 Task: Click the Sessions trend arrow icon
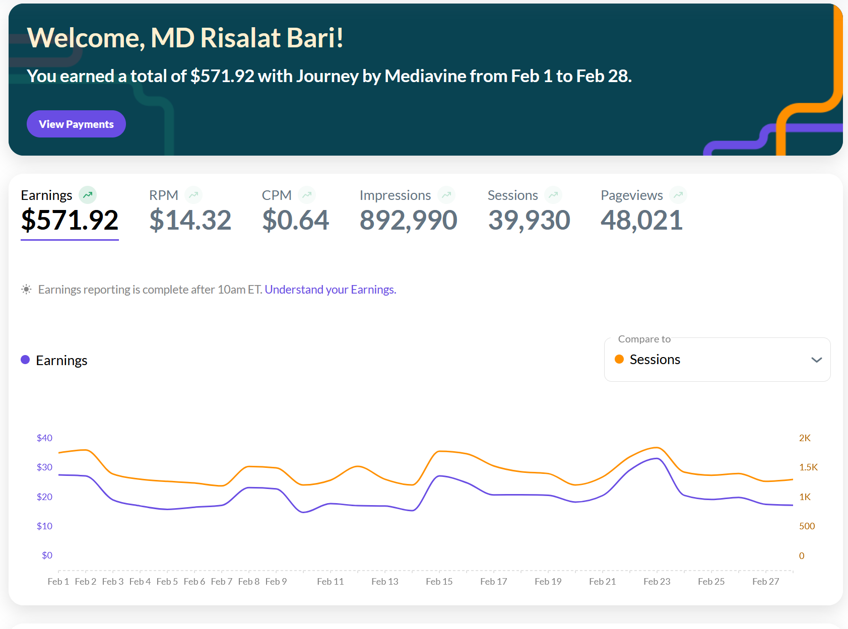click(553, 195)
